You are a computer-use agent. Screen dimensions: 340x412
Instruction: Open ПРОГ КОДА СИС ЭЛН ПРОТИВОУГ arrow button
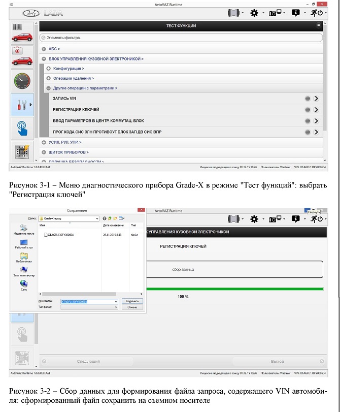point(316,132)
